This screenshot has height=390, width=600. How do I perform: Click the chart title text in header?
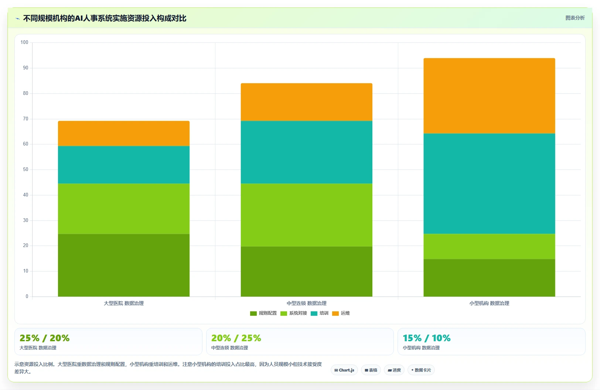[105, 18]
